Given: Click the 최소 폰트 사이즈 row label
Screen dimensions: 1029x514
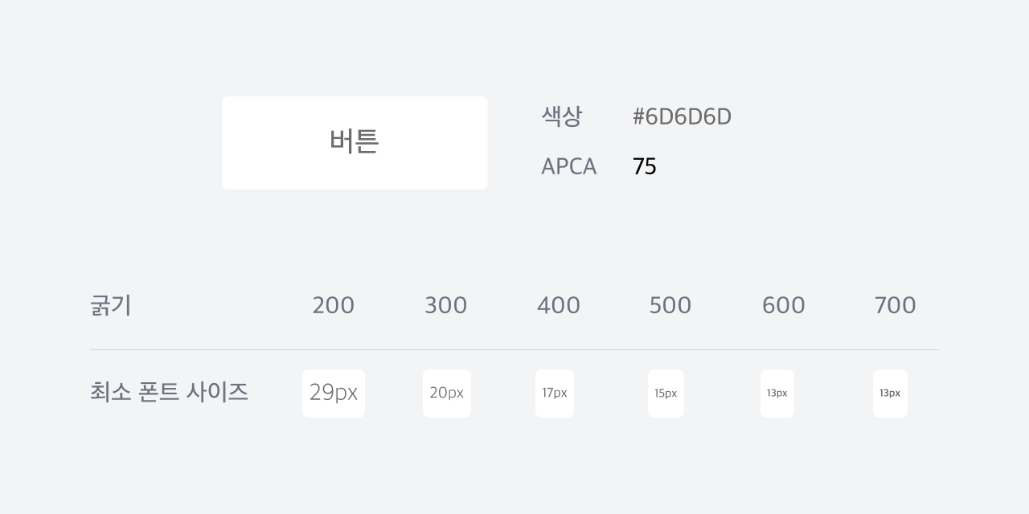Looking at the screenshot, I should pyautogui.click(x=169, y=392).
